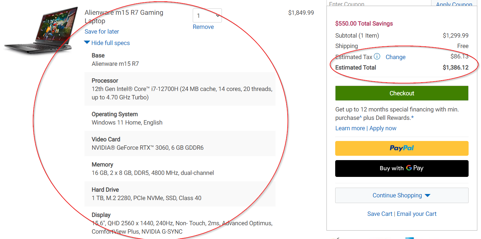Select the Memory 16 GB DDR5 text

pos(153,173)
